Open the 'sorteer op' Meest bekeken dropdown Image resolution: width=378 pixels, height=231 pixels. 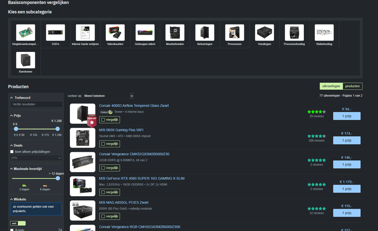109,96
